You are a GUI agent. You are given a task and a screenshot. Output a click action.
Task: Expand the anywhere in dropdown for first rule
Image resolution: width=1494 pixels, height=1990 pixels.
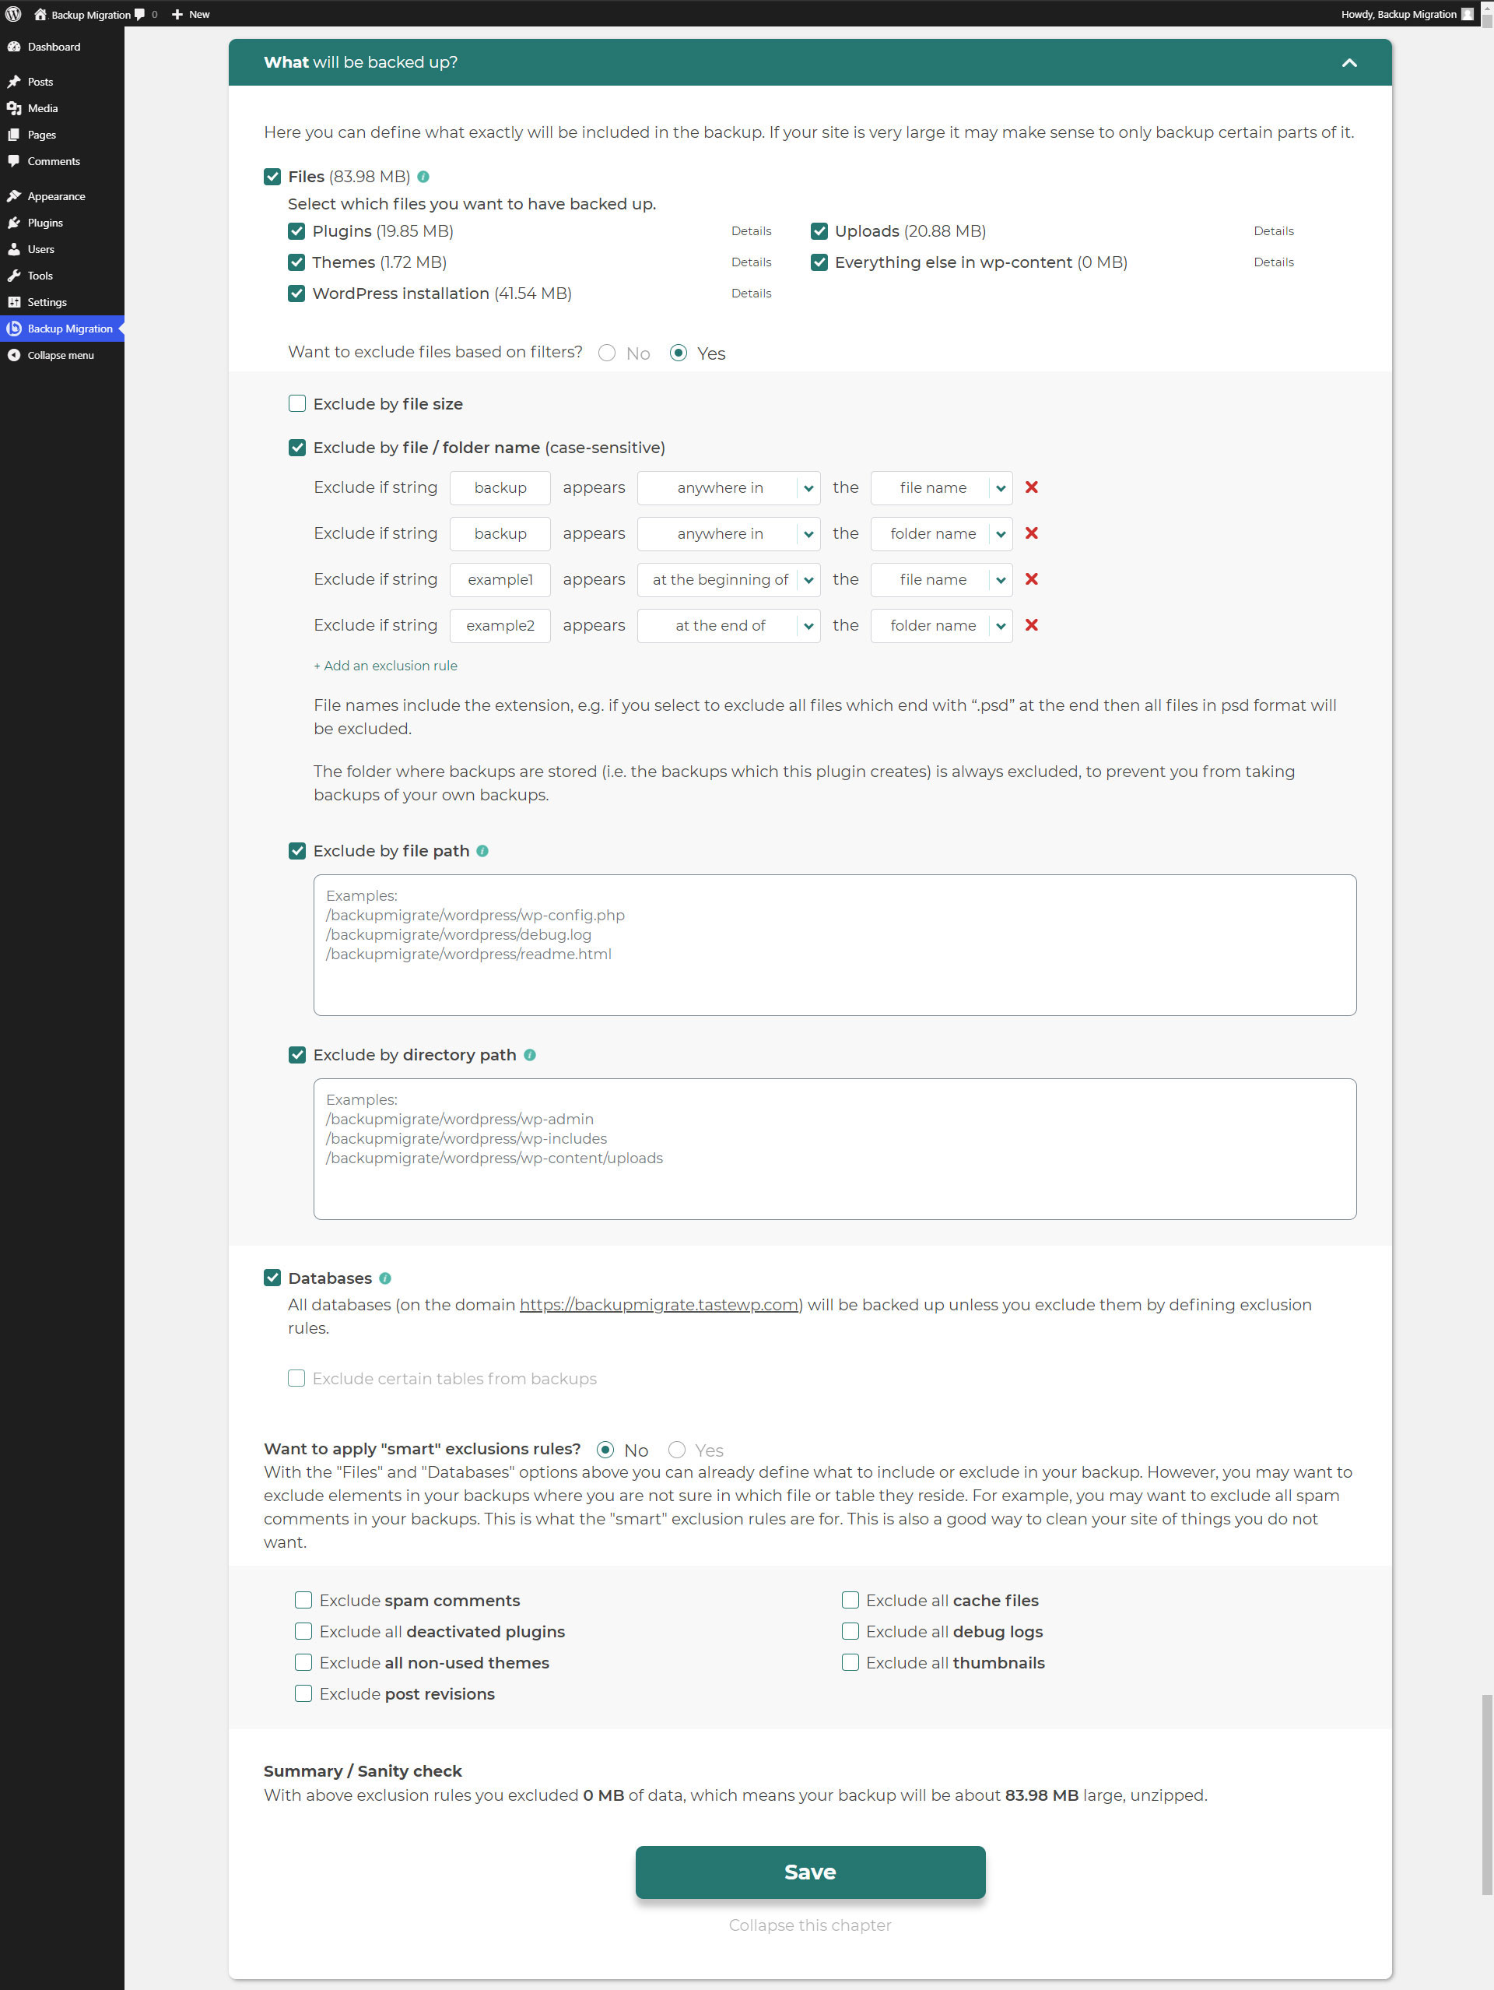[807, 487]
